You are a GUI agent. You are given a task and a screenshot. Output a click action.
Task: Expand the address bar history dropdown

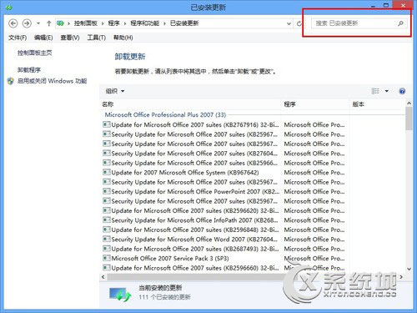click(289, 23)
